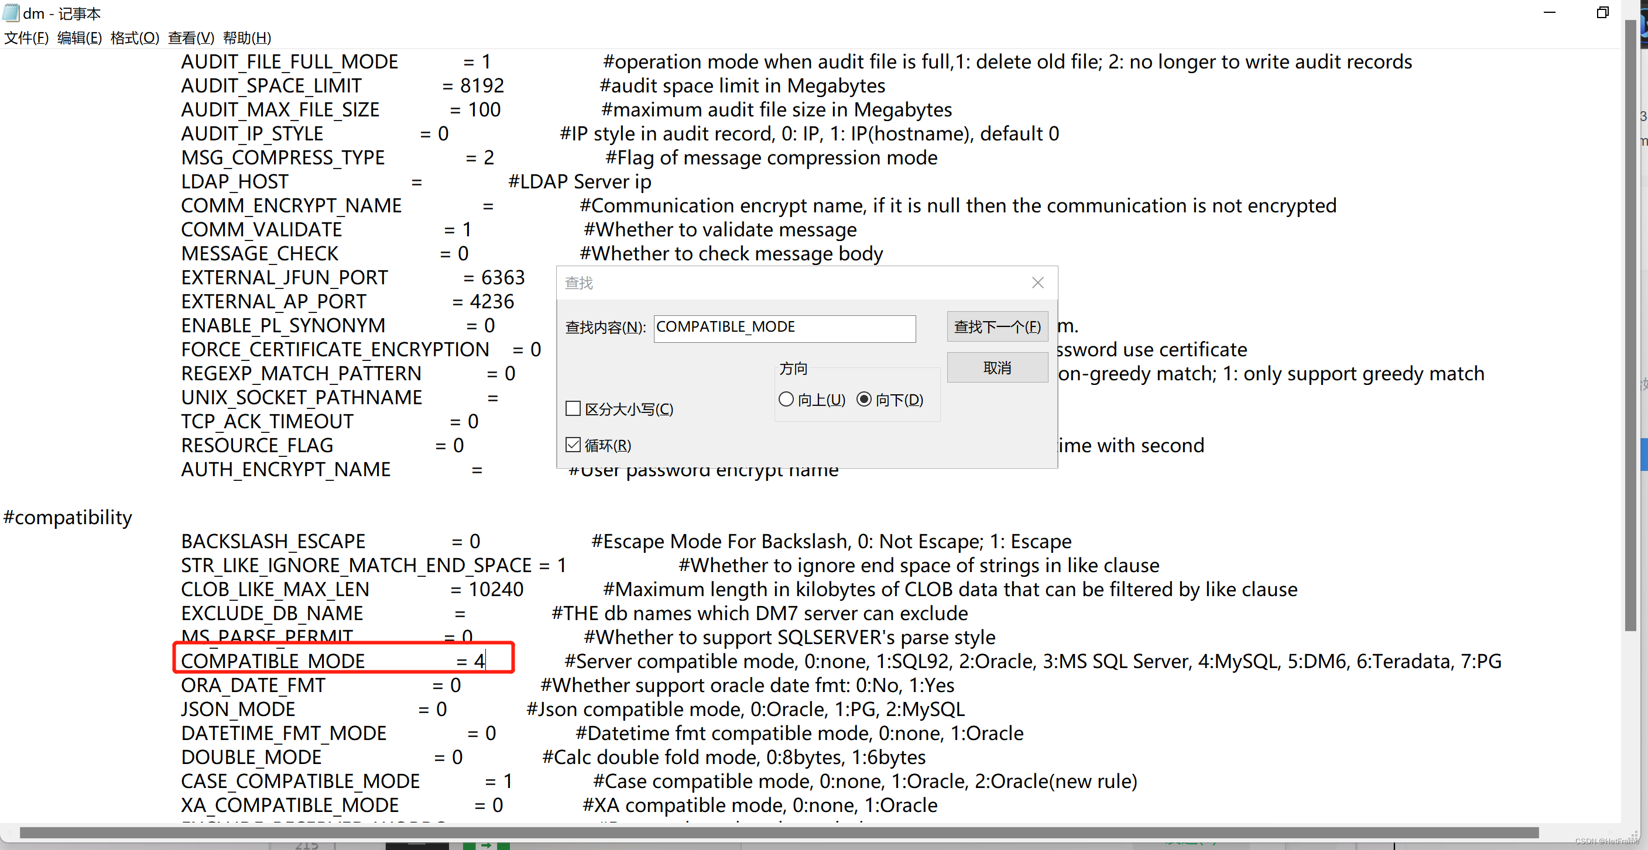The height and width of the screenshot is (850, 1648).
Task: Enable the 区分大小写(C) checkbox
Action: tap(573, 408)
